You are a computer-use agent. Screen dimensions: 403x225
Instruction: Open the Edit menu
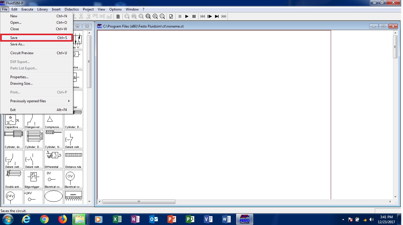point(14,9)
